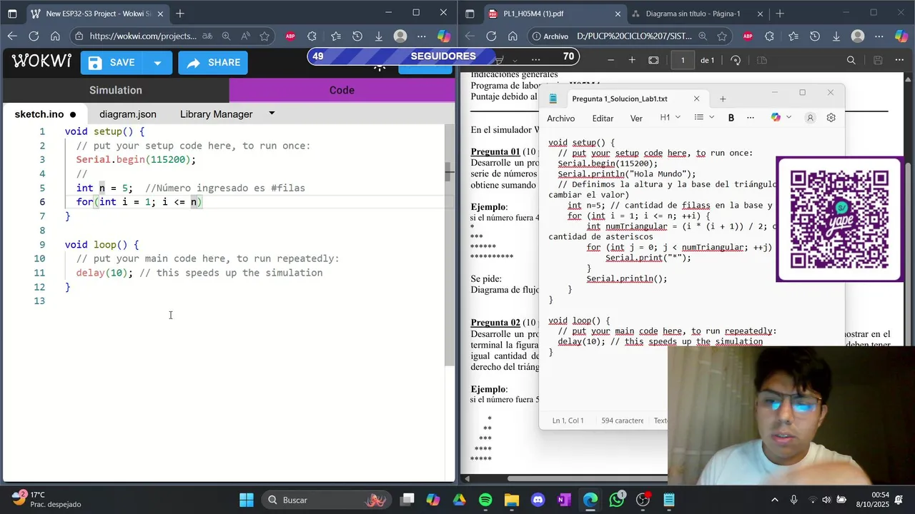Open the Ver menu in Notepad
This screenshot has width=915, height=514.
point(636,119)
